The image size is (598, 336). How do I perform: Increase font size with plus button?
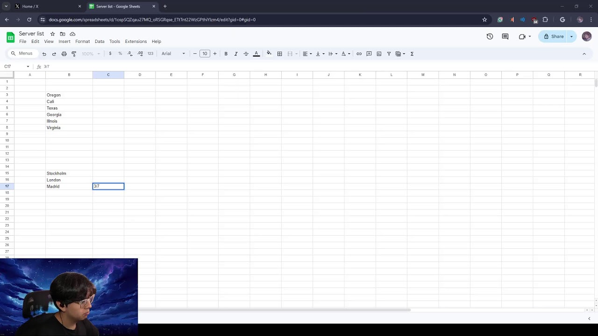pos(215,54)
